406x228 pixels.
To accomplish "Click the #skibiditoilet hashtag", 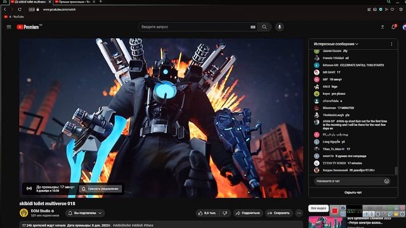I will tap(122, 225).
